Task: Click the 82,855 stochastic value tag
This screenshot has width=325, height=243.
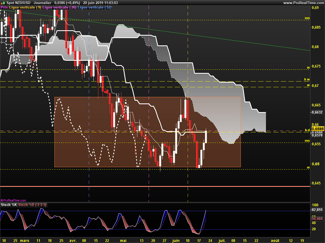Action: (x=317, y=210)
